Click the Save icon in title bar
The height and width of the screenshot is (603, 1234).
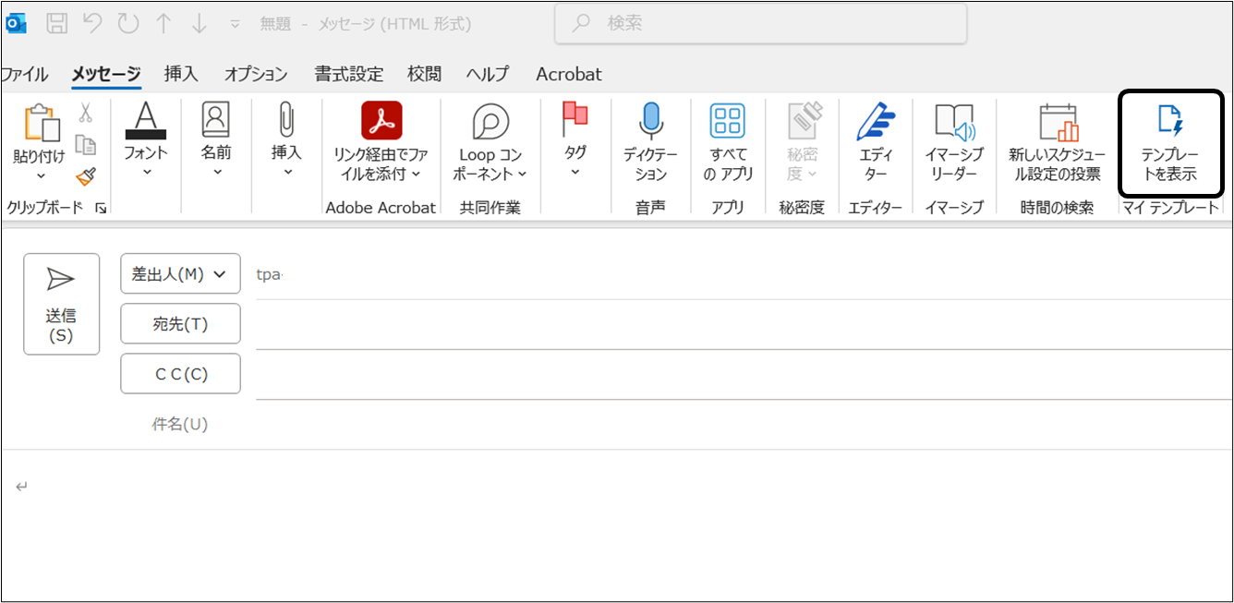pyautogui.click(x=56, y=24)
